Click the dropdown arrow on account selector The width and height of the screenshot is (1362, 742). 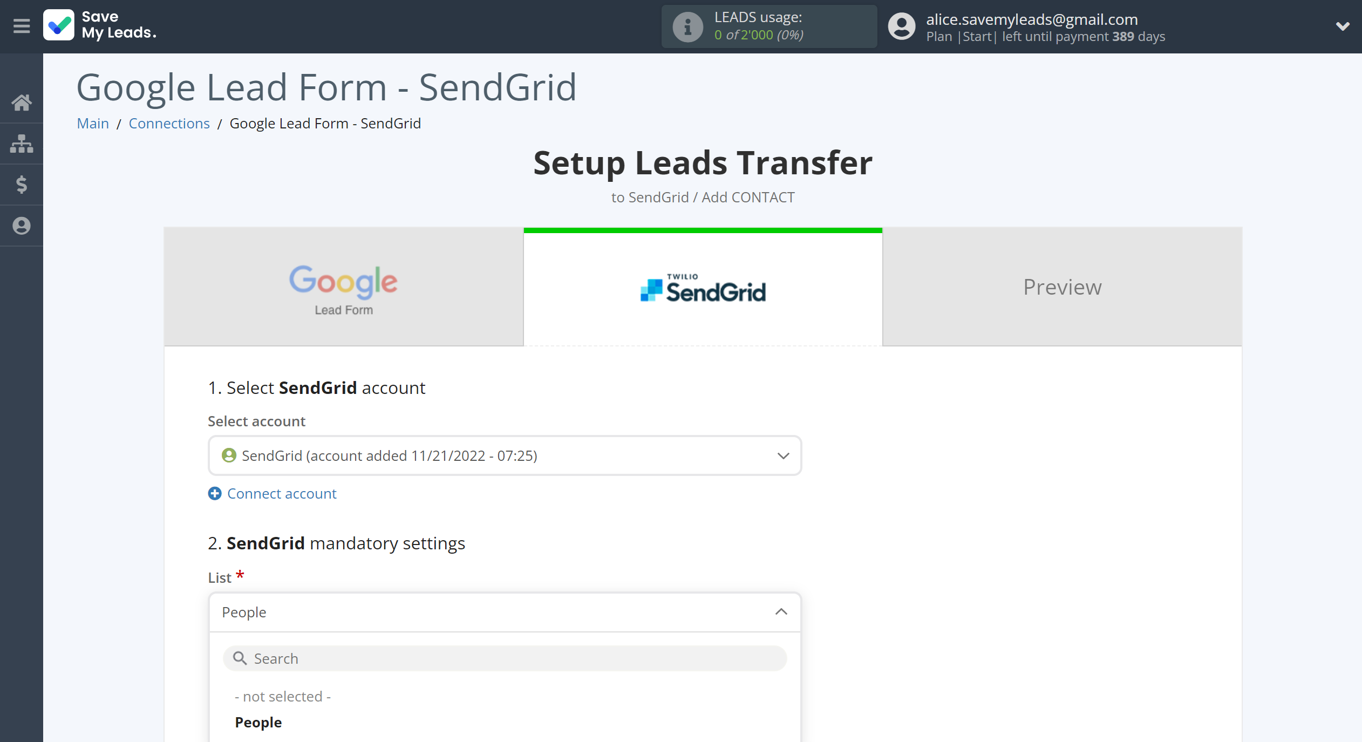783,454
